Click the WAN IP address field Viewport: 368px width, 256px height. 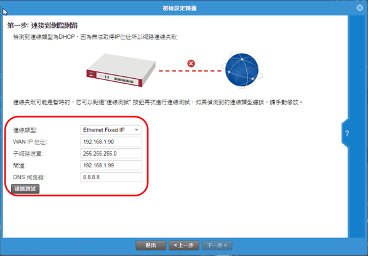111,142
